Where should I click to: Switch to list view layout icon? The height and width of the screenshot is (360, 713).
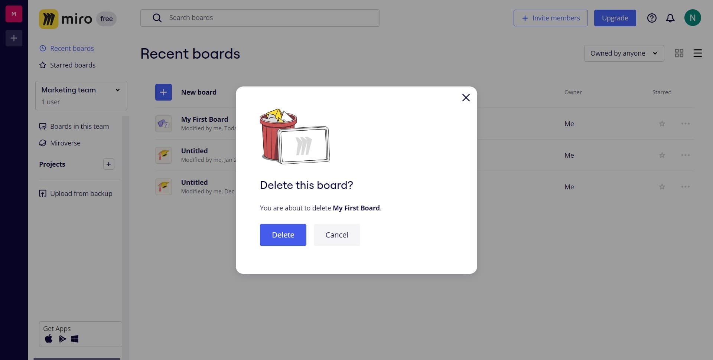click(x=697, y=53)
